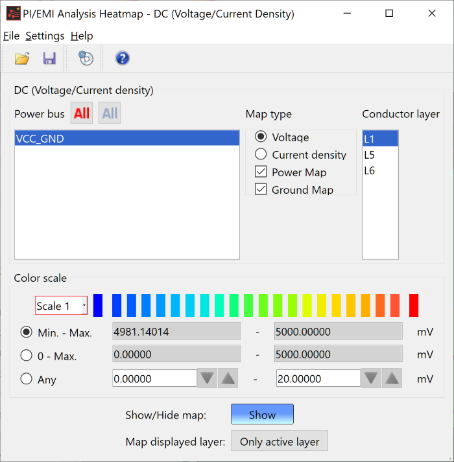Viewport: 454px width, 462px height.
Task: Open settings via gear-and-disc icon
Action: tap(86, 58)
